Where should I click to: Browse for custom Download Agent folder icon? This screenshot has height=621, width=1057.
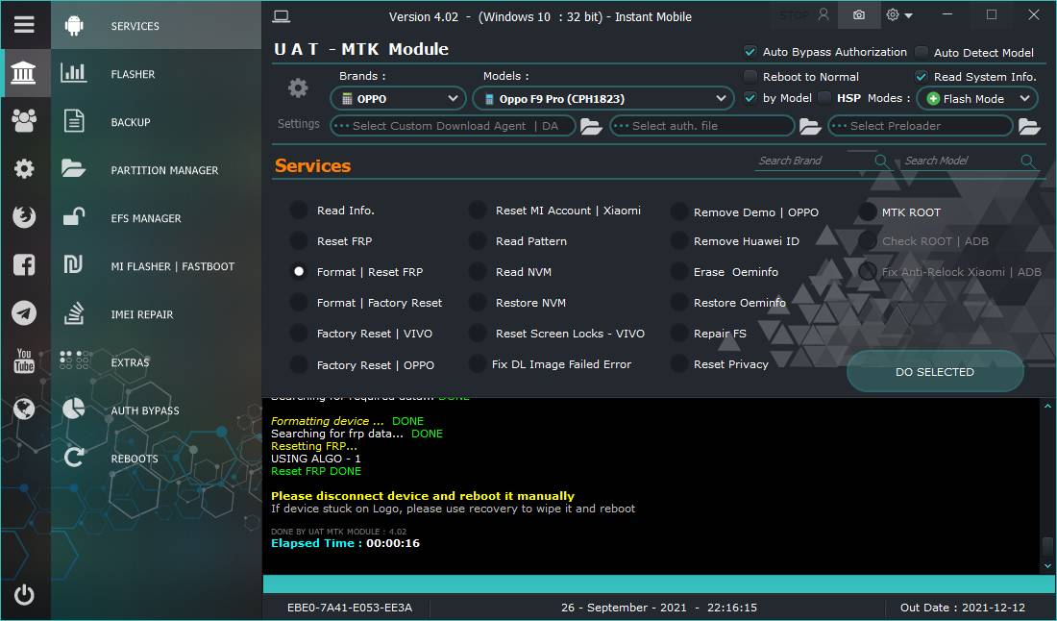point(591,126)
